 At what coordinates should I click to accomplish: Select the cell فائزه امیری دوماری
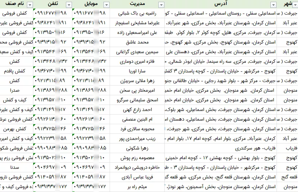tap(137, 61)
